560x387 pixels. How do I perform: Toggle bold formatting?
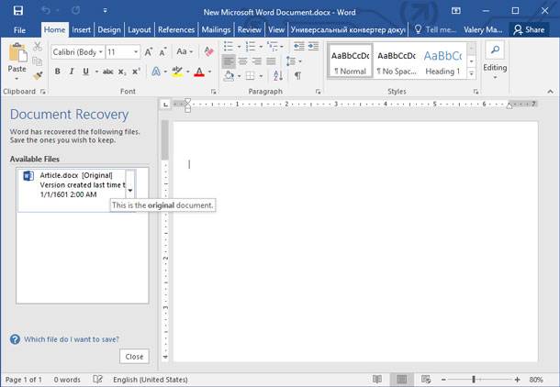pos(58,72)
